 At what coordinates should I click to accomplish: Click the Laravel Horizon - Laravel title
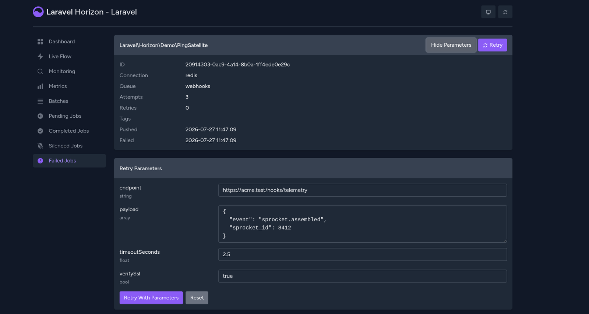pyautogui.click(x=92, y=12)
